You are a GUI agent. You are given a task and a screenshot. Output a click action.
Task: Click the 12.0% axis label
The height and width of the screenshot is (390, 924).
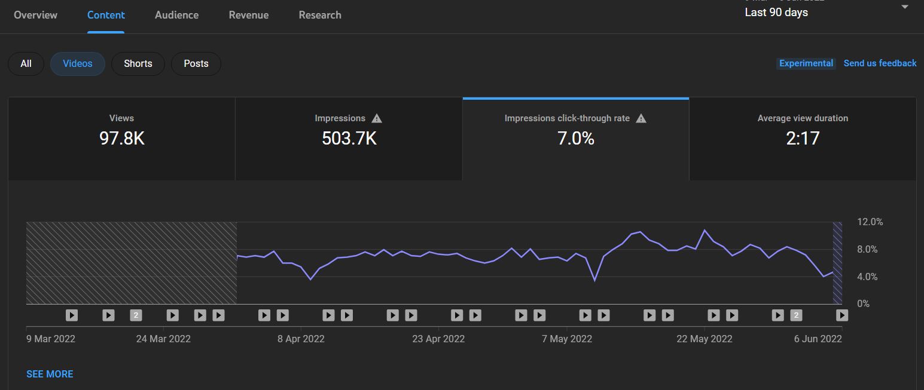coord(870,222)
